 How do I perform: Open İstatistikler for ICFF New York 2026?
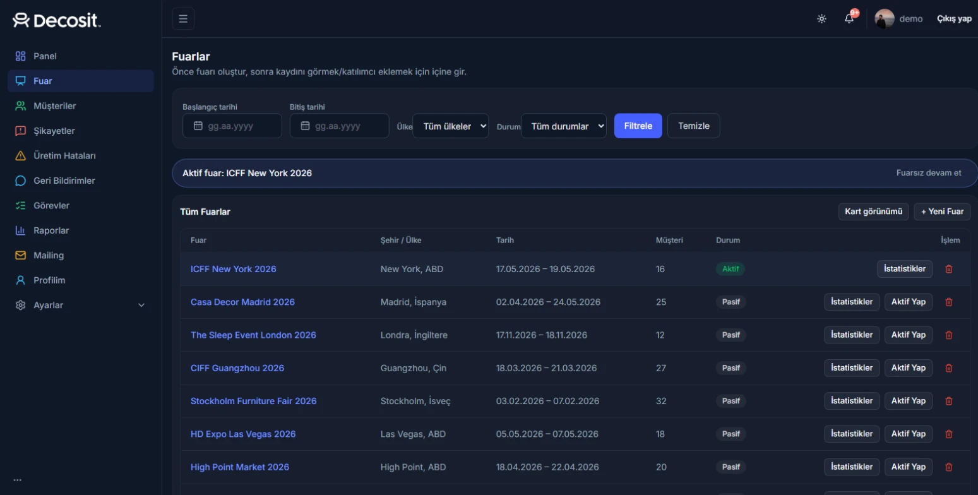click(905, 269)
